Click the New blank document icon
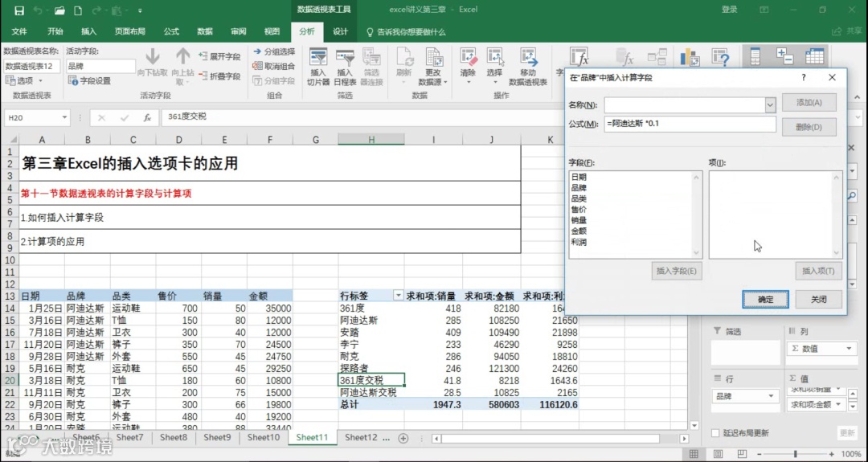Viewport: 868px width, 462px height. click(x=77, y=10)
